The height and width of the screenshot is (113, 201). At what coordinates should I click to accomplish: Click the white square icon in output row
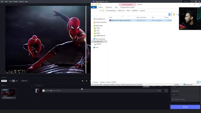pos(44,91)
